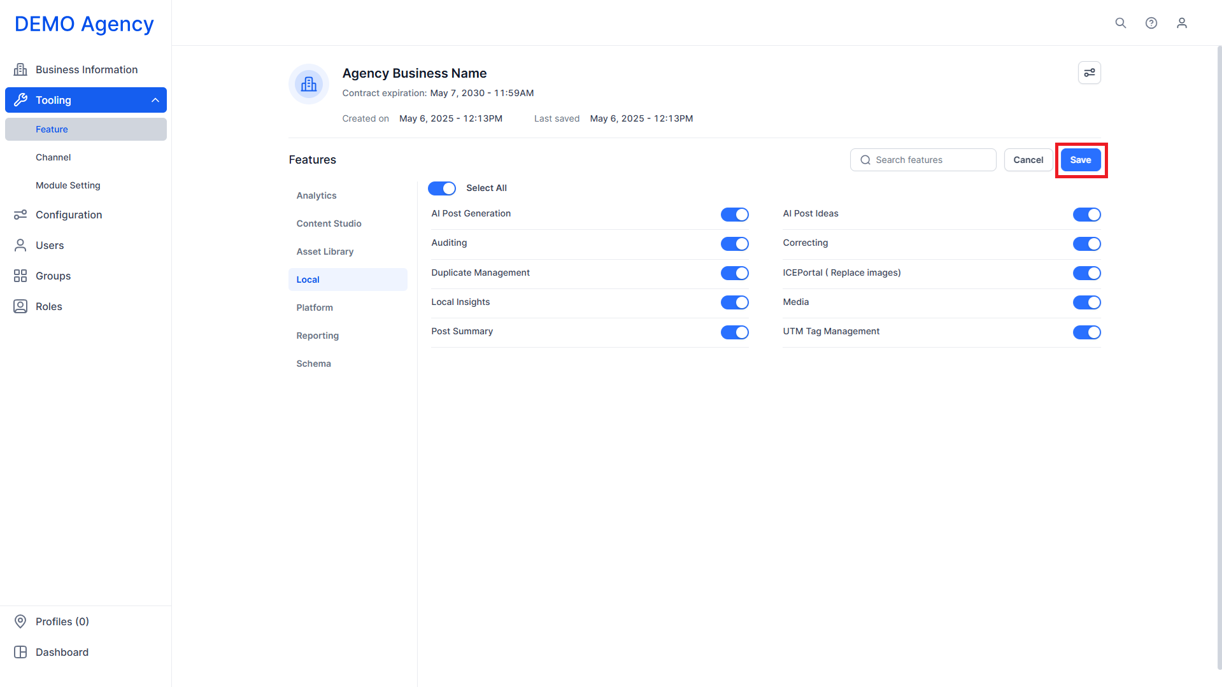The image size is (1222, 687).
Task: Open Dashboard in the sidebar
Action: click(x=86, y=652)
